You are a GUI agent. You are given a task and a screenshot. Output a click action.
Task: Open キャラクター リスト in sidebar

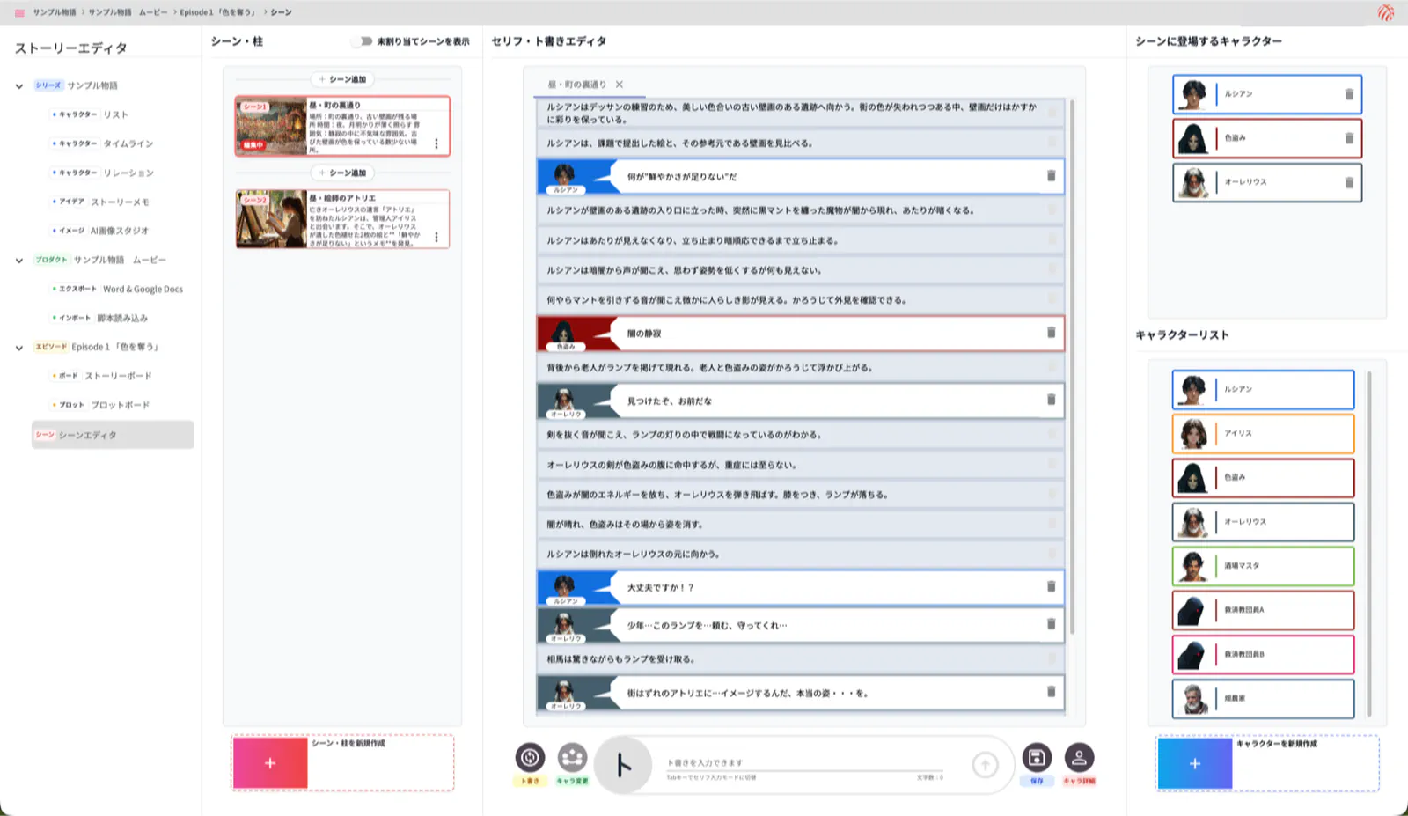pos(90,114)
